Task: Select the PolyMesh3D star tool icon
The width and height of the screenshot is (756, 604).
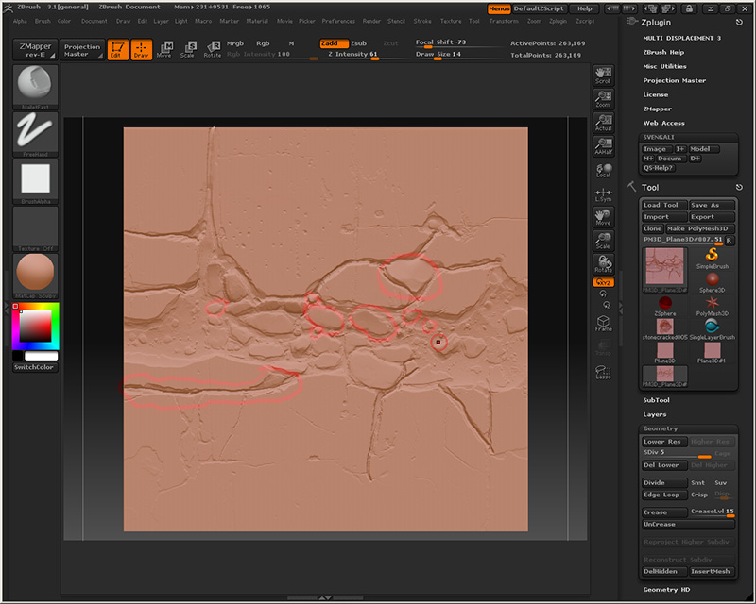Action: point(713,306)
